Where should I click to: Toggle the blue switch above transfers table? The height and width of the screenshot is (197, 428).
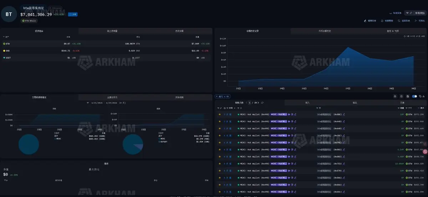(414, 96)
